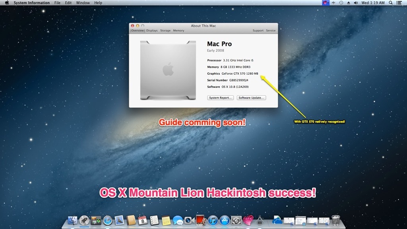Image resolution: width=407 pixels, height=229 pixels.
Task: Click Processor 3.31 GHz Intel Core i5
Action: [230, 60]
